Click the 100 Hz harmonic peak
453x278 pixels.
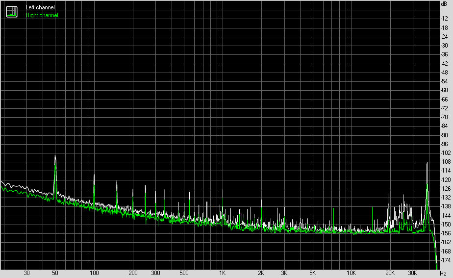[x=94, y=176]
